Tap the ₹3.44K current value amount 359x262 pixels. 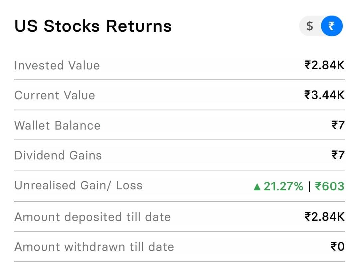point(324,95)
